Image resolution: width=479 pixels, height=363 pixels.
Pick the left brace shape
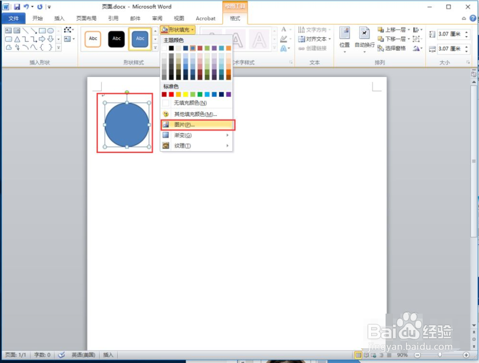pyautogui.click(x=42, y=47)
